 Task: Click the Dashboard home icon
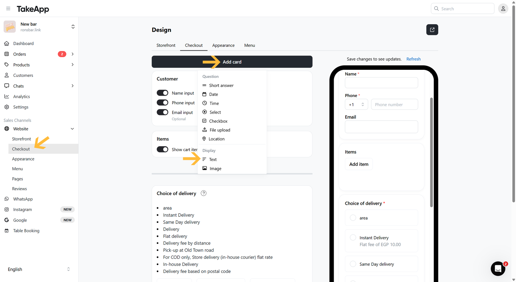tap(6, 43)
